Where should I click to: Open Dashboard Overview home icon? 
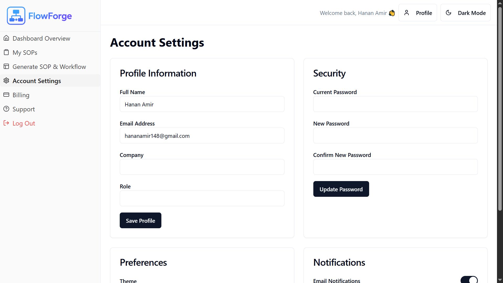pyautogui.click(x=6, y=38)
